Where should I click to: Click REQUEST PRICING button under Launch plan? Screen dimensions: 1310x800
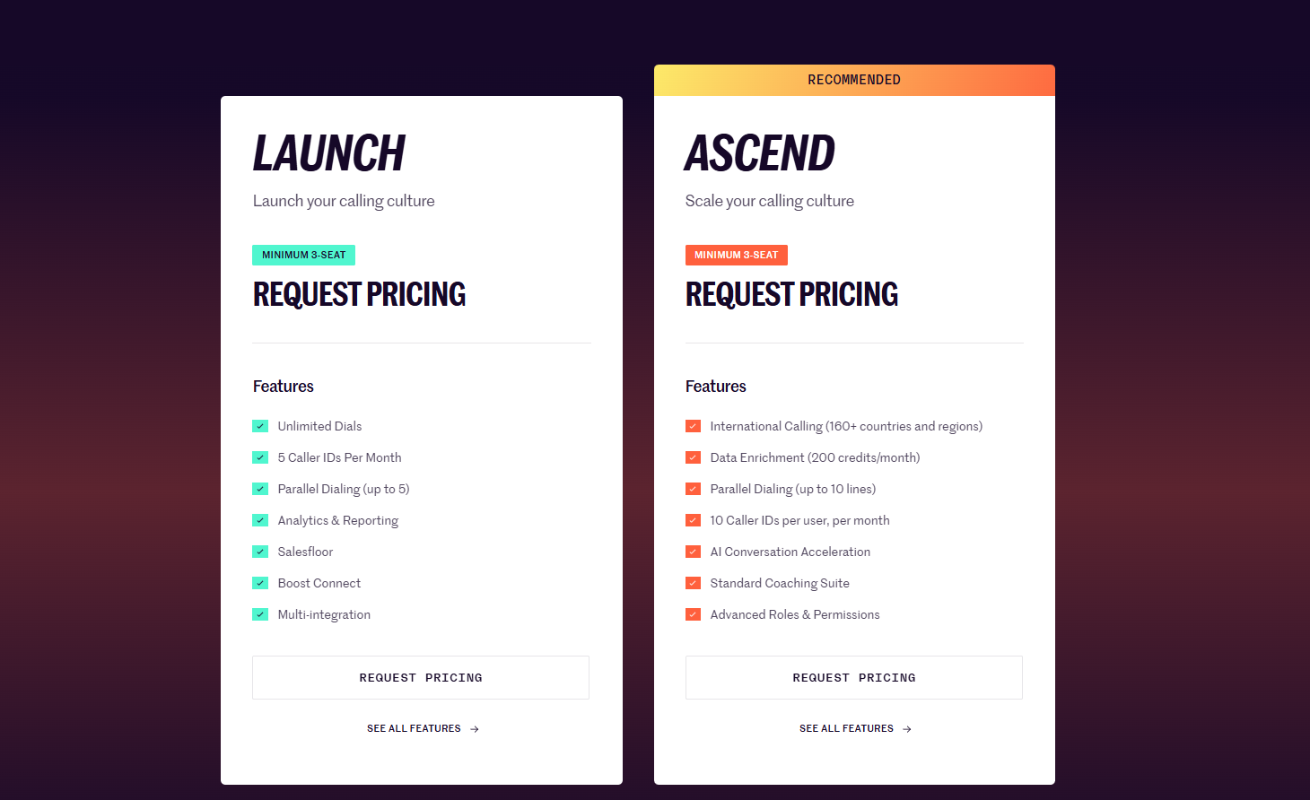pyautogui.click(x=420, y=677)
